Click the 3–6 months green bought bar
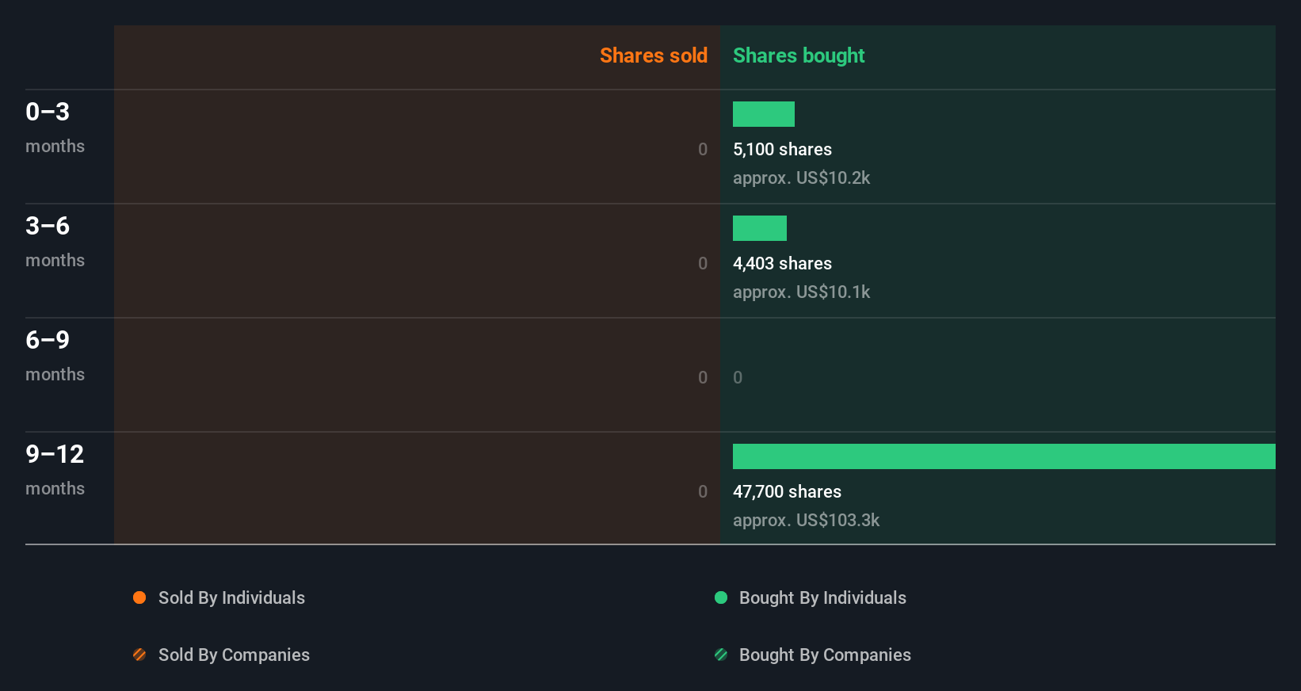Image resolution: width=1301 pixels, height=691 pixels. [x=760, y=228]
